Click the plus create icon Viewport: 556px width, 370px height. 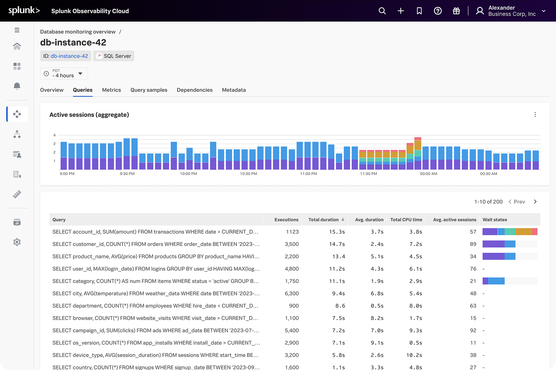(x=401, y=11)
